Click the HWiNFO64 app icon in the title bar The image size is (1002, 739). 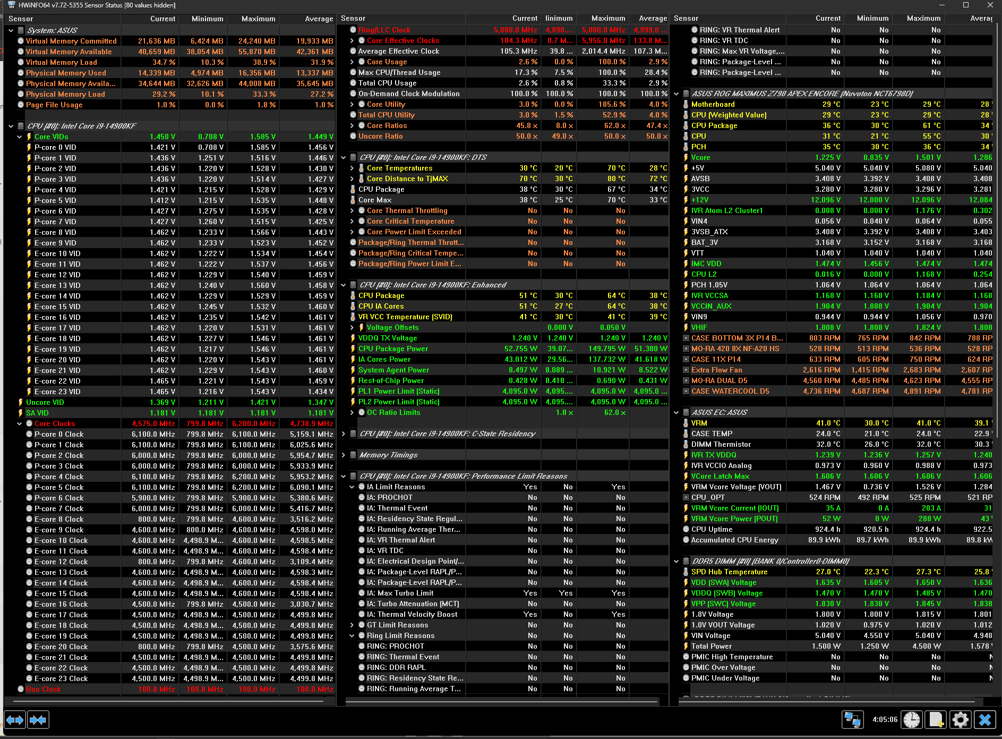point(11,5)
